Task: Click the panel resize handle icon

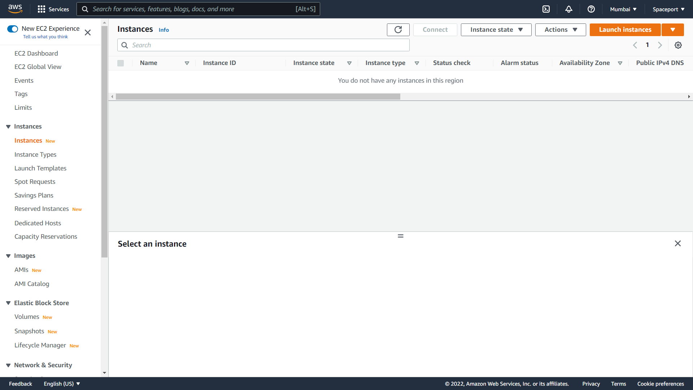Action: pyautogui.click(x=401, y=236)
